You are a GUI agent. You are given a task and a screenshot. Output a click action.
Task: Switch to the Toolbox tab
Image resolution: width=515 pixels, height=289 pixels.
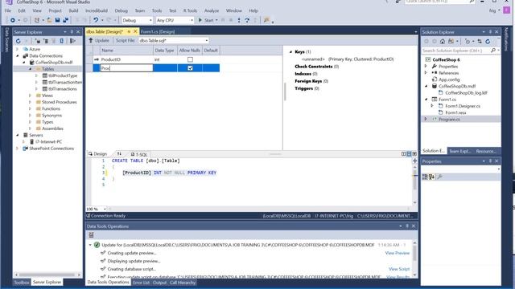coord(22,282)
